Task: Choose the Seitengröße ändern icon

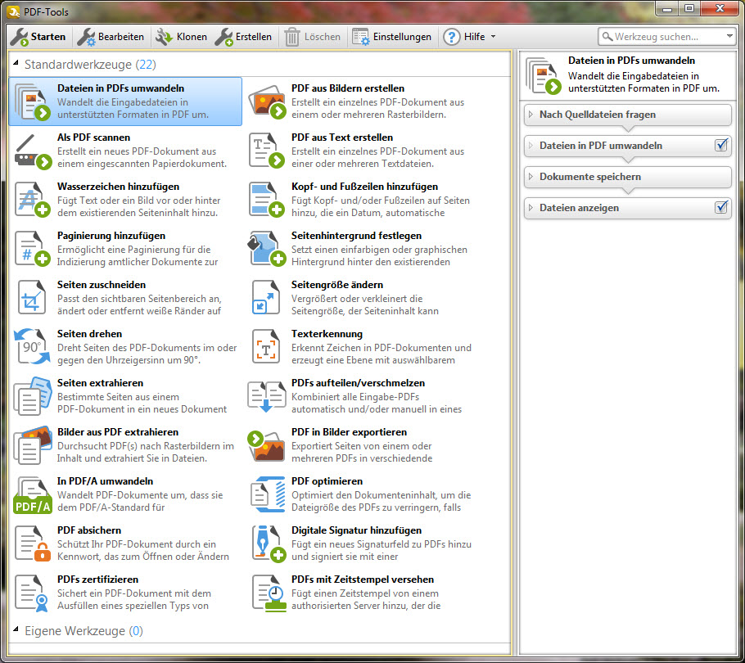Action: click(x=266, y=298)
